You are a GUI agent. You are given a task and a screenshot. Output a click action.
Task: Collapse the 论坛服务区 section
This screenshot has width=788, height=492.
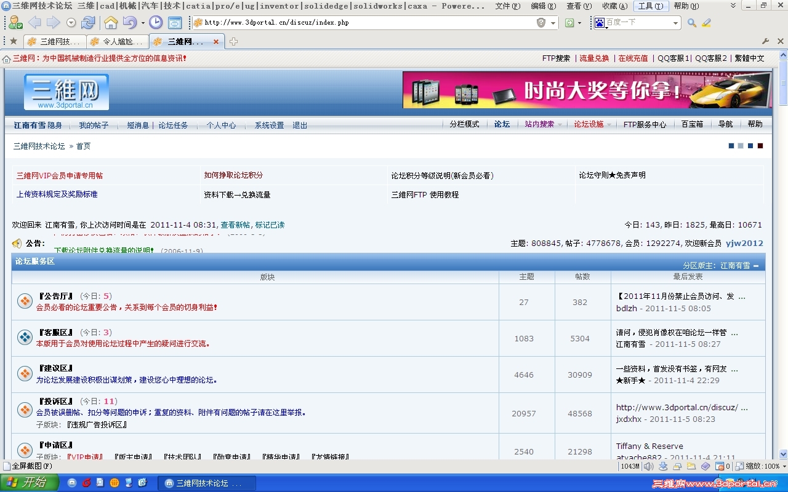756,266
